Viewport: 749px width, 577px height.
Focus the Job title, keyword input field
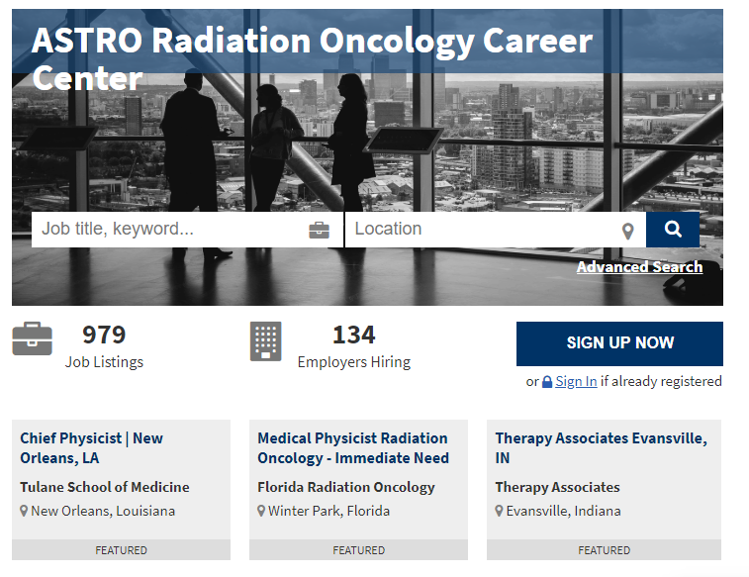tap(187, 230)
